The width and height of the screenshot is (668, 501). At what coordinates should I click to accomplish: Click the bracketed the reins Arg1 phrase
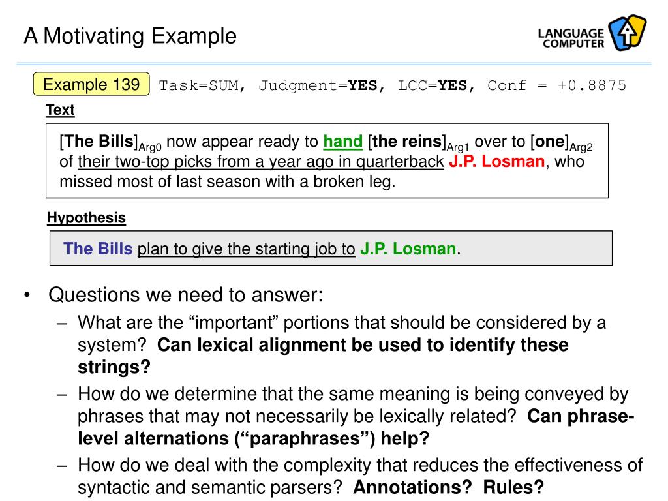tap(418, 142)
